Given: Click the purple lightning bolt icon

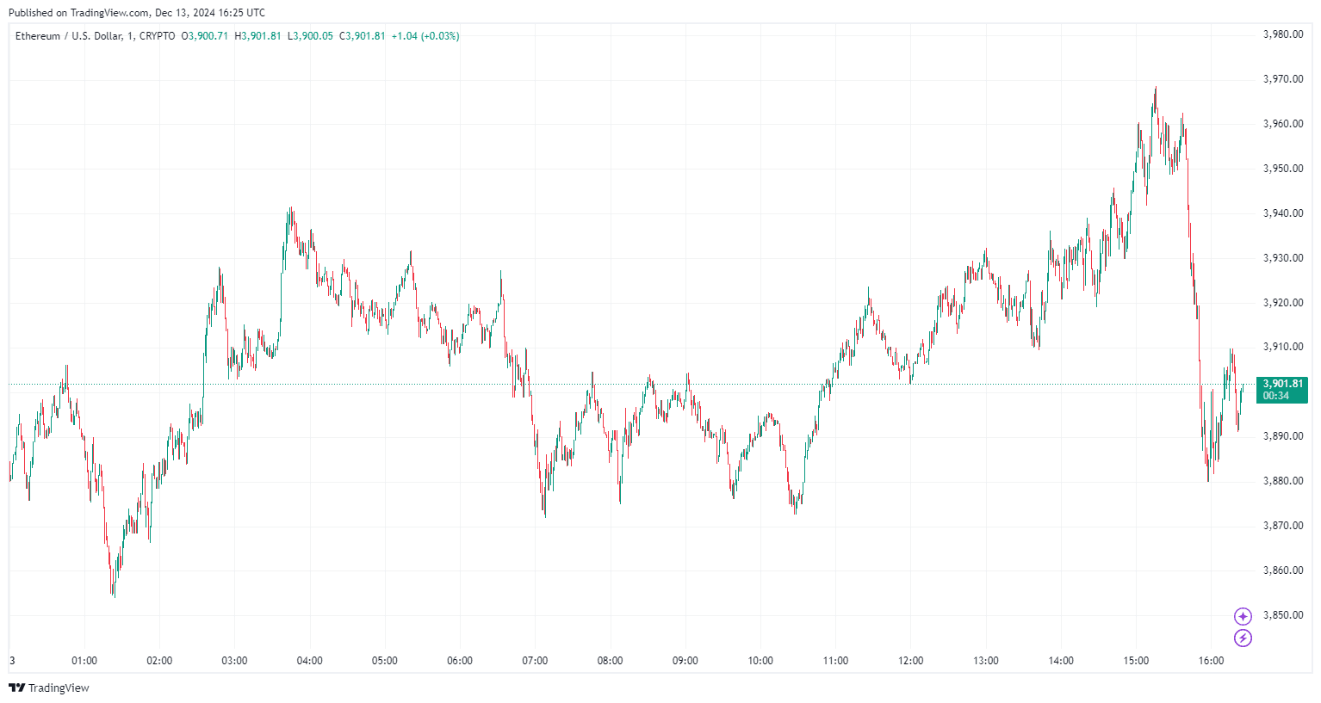Looking at the screenshot, I should tap(1243, 638).
